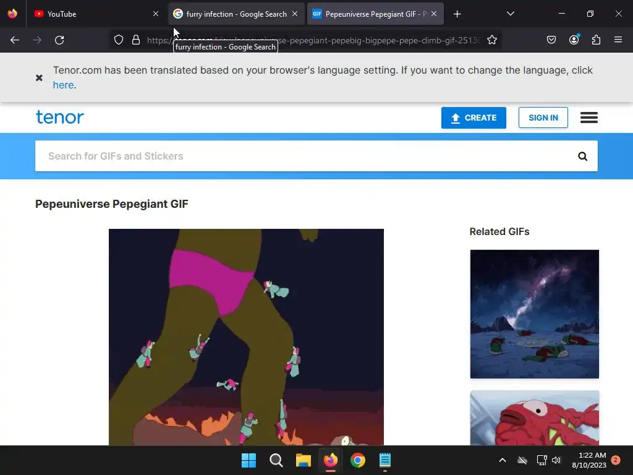The image size is (633, 475).
Task: Open the tenor hamburger menu
Action: point(589,118)
